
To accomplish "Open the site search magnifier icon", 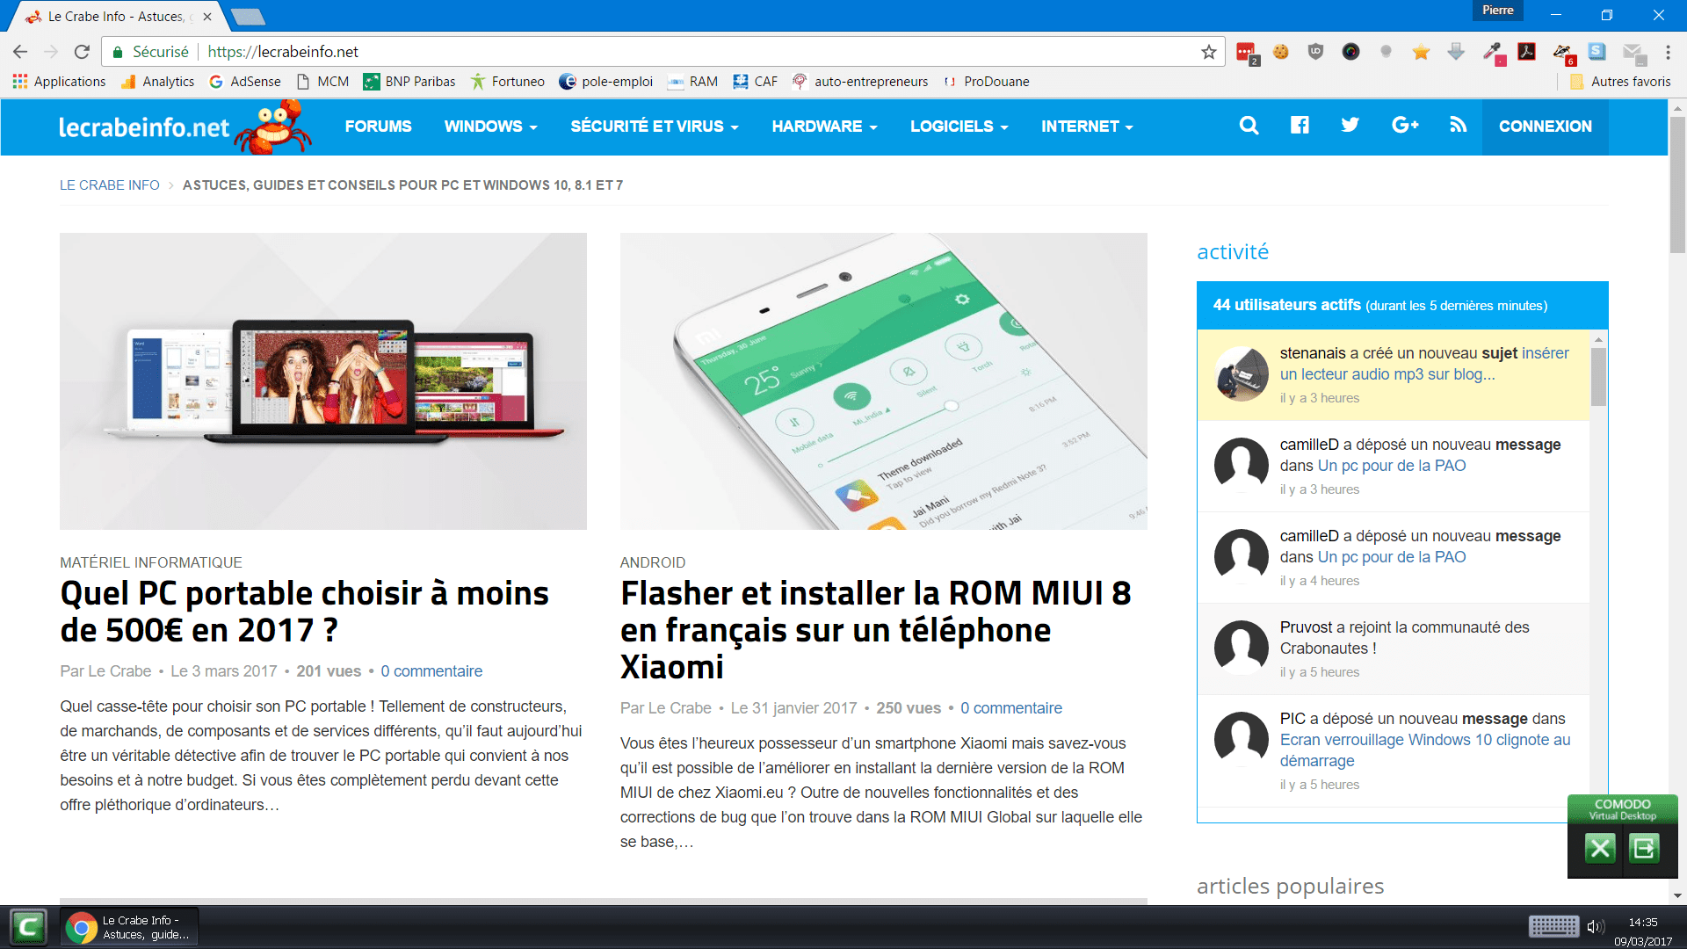I will pyautogui.click(x=1249, y=126).
